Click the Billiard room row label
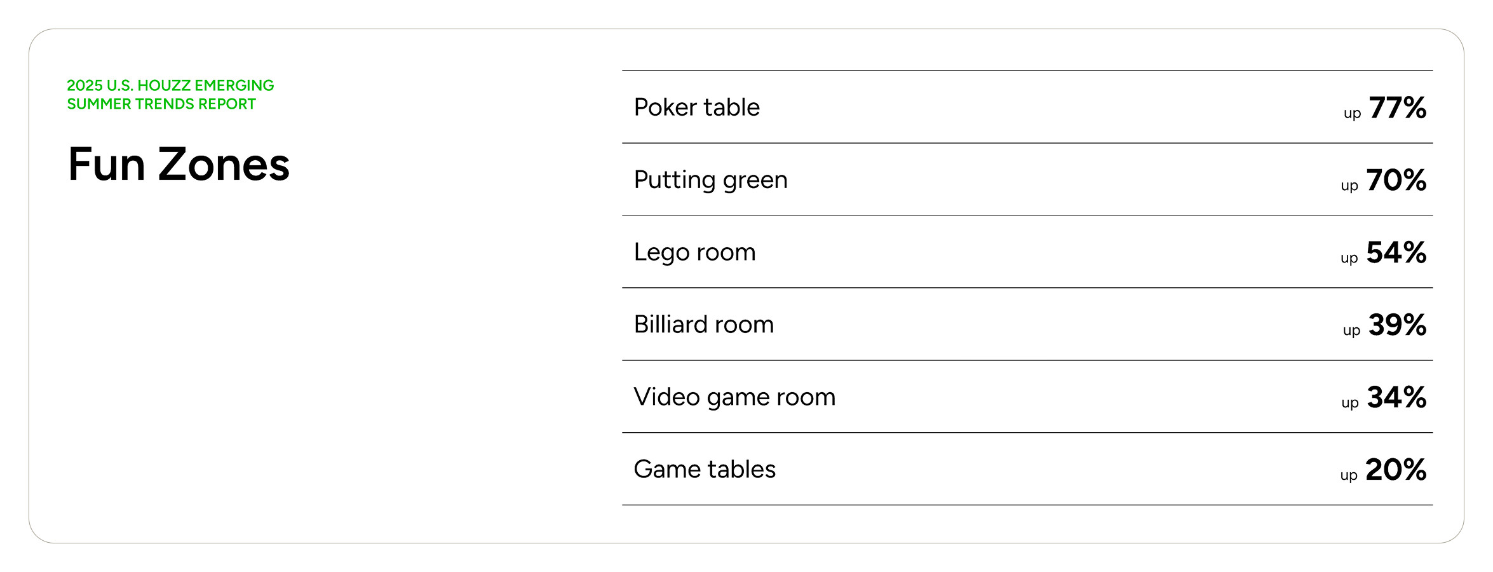Image resolution: width=1493 pixels, height=572 pixels. (x=704, y=325)
